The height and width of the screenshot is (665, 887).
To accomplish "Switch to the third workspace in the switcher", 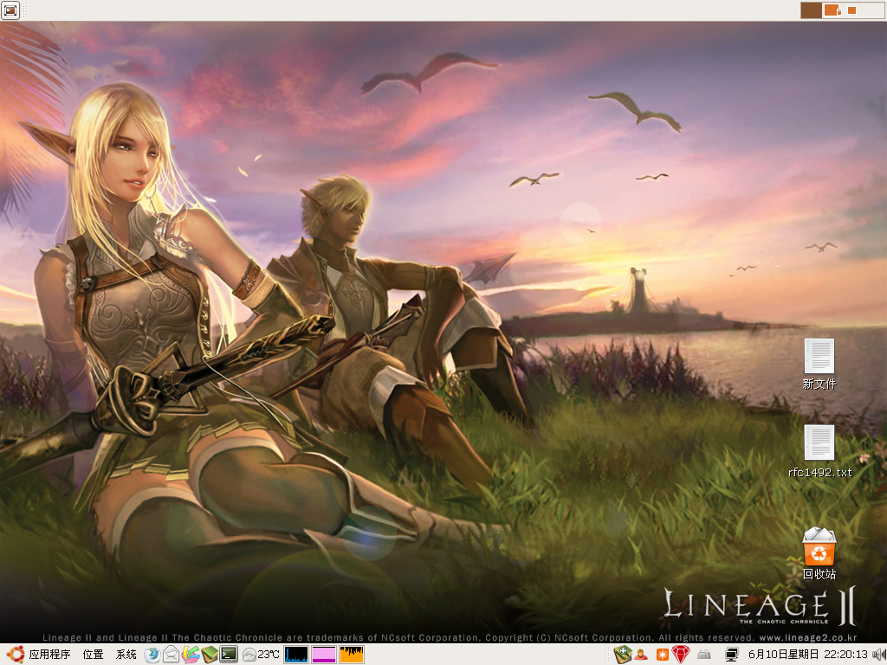I will [853, 10].
